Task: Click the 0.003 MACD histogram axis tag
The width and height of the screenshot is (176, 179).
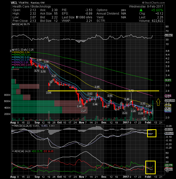Action: tap(169, 129)
